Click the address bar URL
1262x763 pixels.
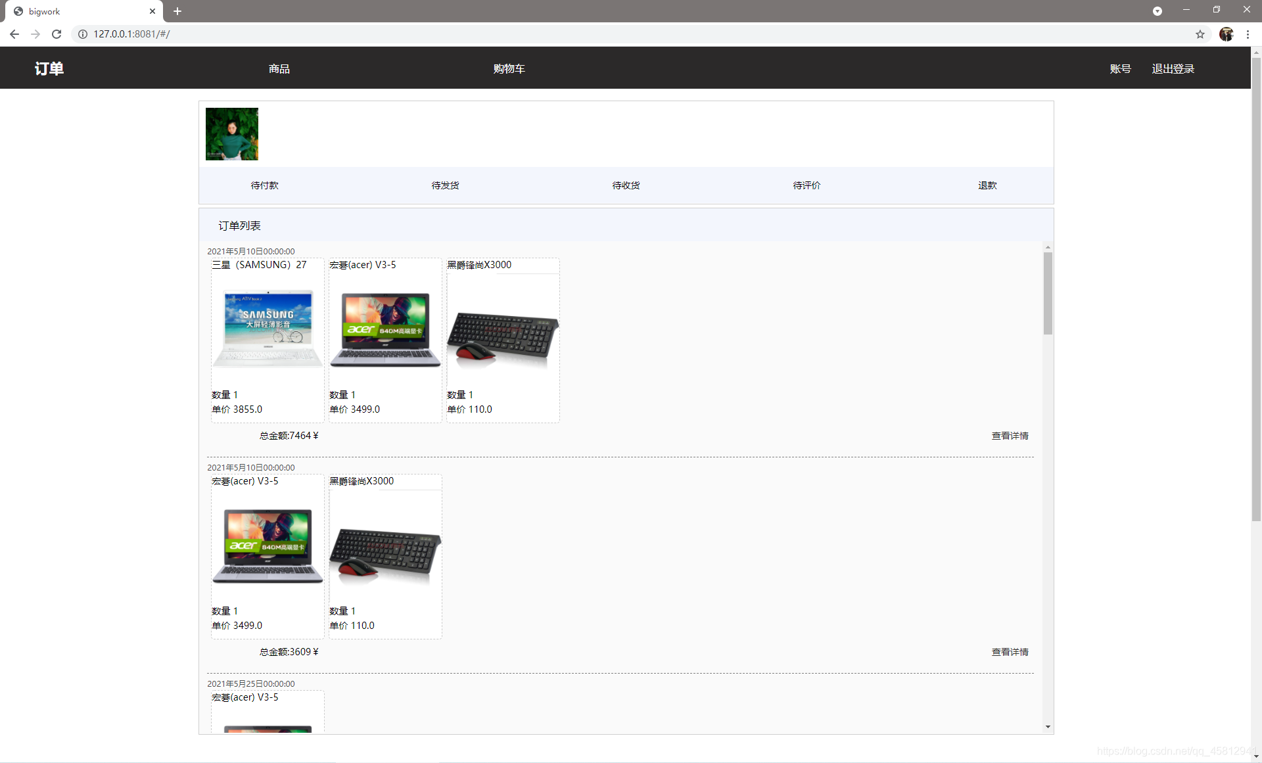coord(131,34)
